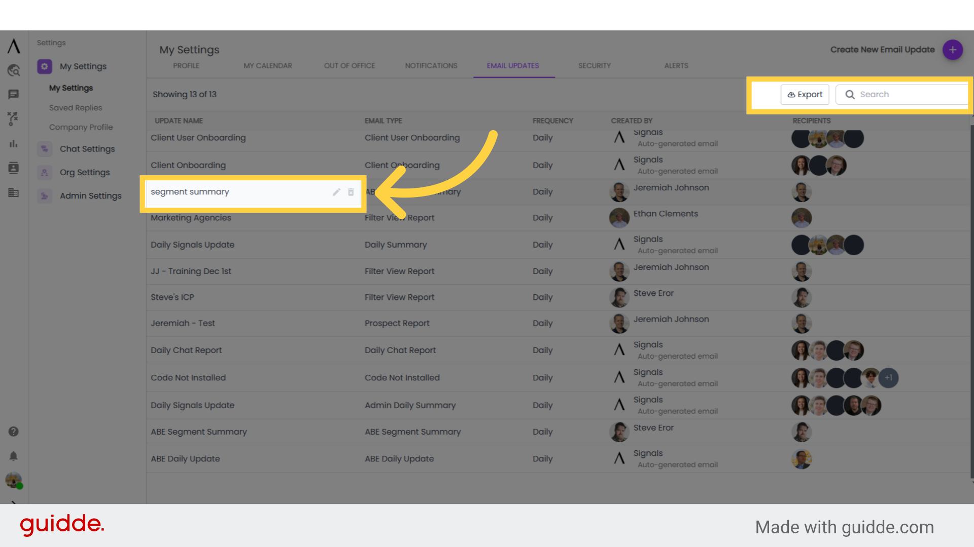Open Org Settings in the sidebar
974x547 pixels.
point(85,172)
